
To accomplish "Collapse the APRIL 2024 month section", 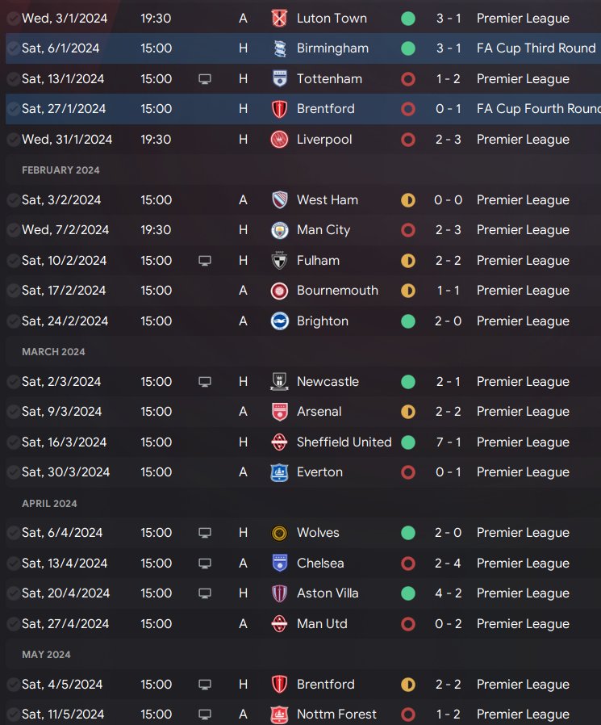I will point(49,504).
